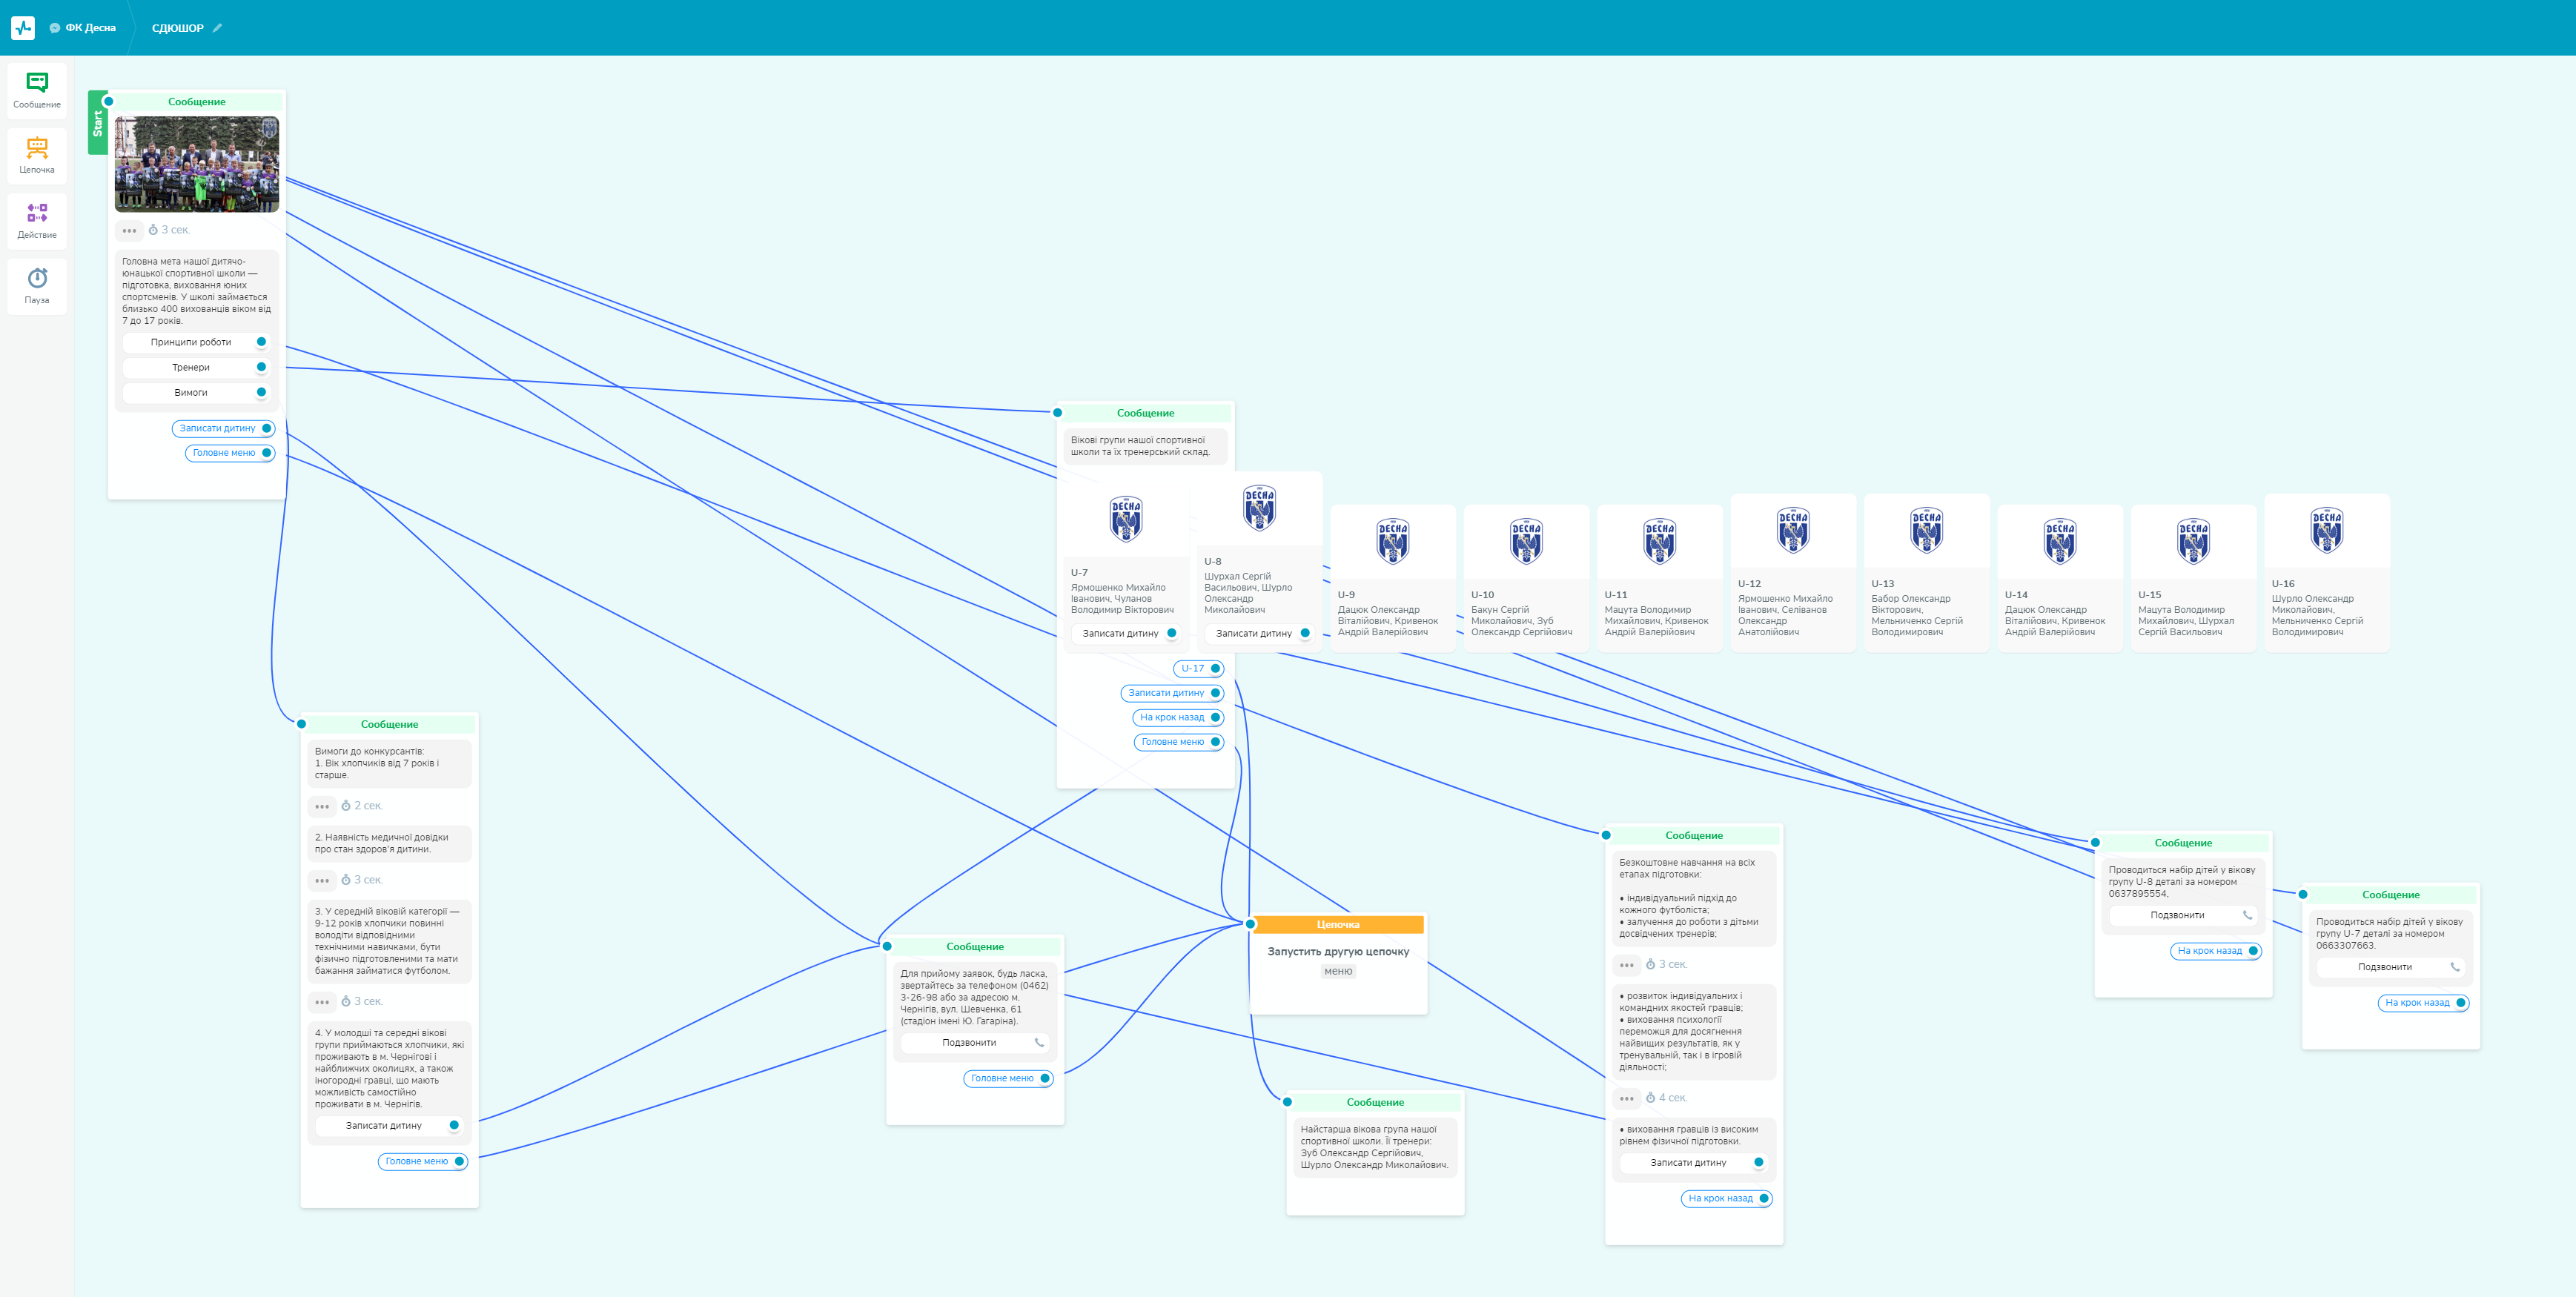
Task: Click the timer icon of the Start message pause
Action: point(153,230)
